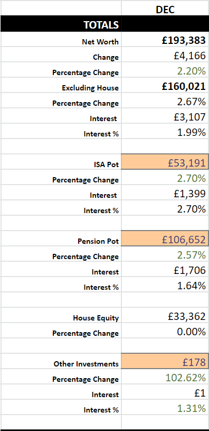Click the 102.62% percentage change cell

point(165,377)
